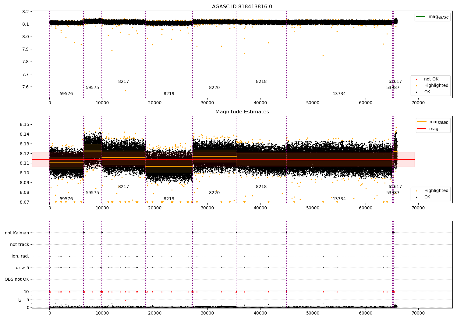Click the 'Magnitude Estimates' plot title

pyautogui.click(x=242, y=112)
